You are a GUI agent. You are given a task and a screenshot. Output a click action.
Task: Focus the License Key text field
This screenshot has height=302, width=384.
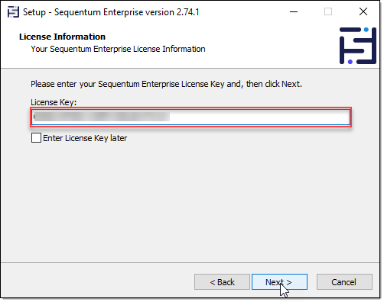[191, 117]
